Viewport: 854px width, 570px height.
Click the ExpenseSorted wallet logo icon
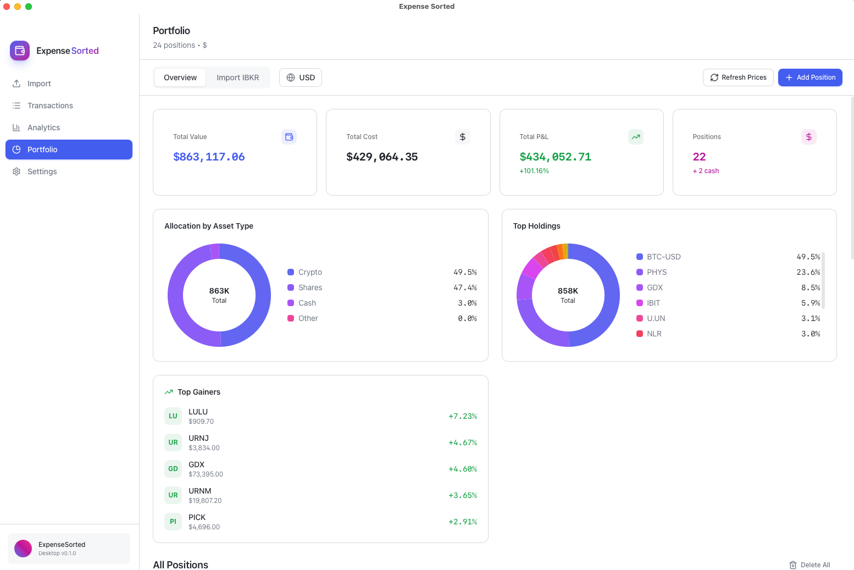click(20, 51)
